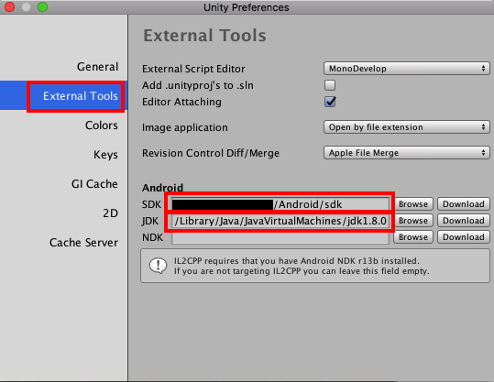494x382 pixels.
Task: Click the Add .unityproj's to .sln label
Action: (198, 85)
